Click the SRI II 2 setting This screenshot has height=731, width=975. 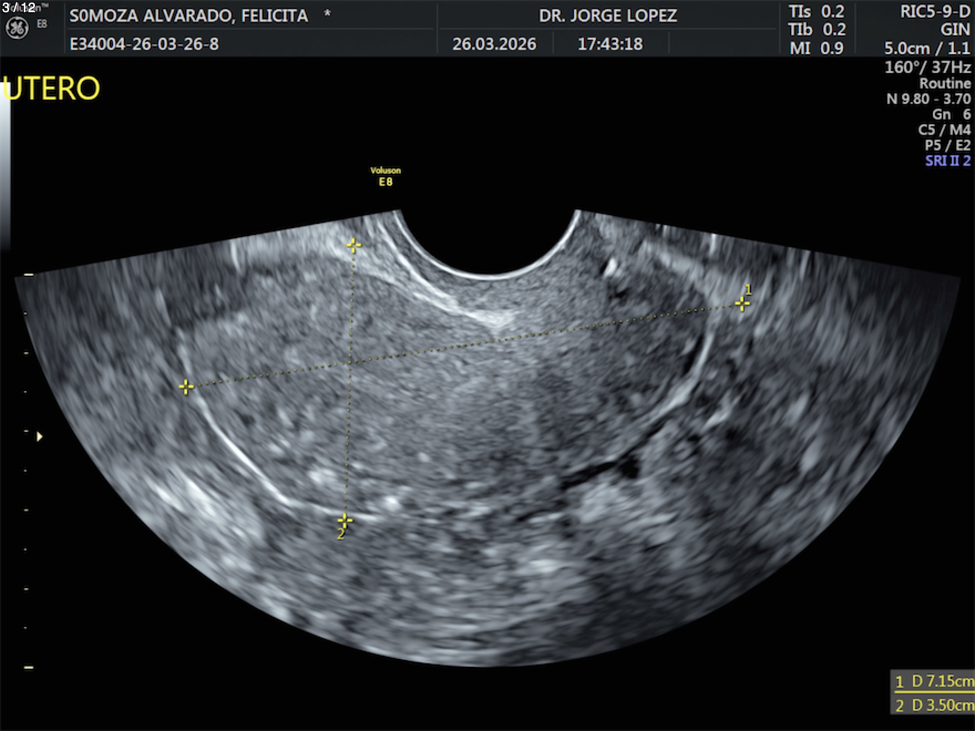coord(947,161)
